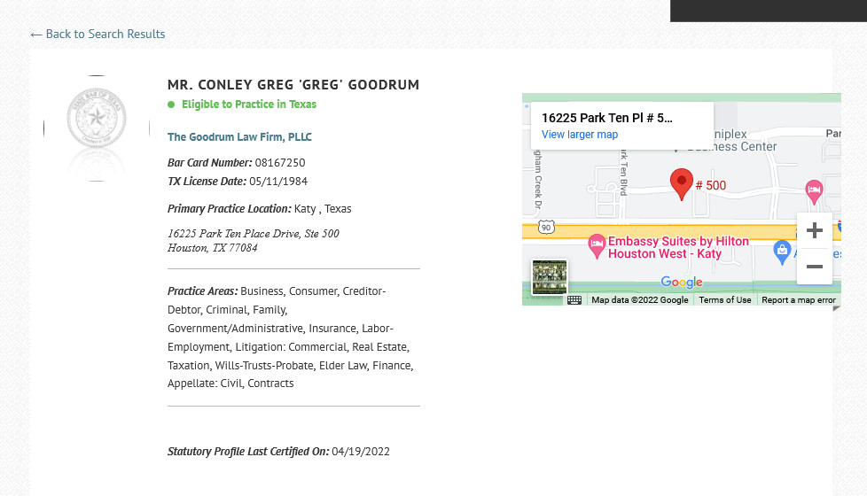The height and width of the screenshot is (496, 867).
Task: Open keyboard shortcuts icon on map
Action: point(574,300)
